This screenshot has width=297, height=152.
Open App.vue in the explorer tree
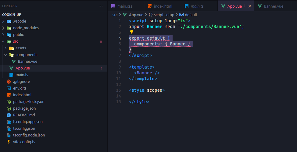(x=23, y=68)
